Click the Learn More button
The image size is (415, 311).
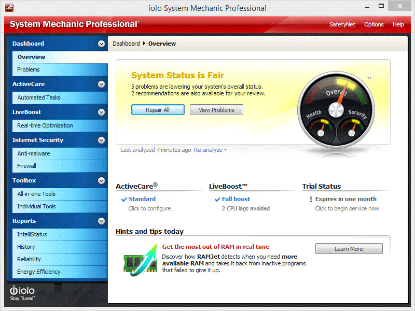tap(349, 249)
